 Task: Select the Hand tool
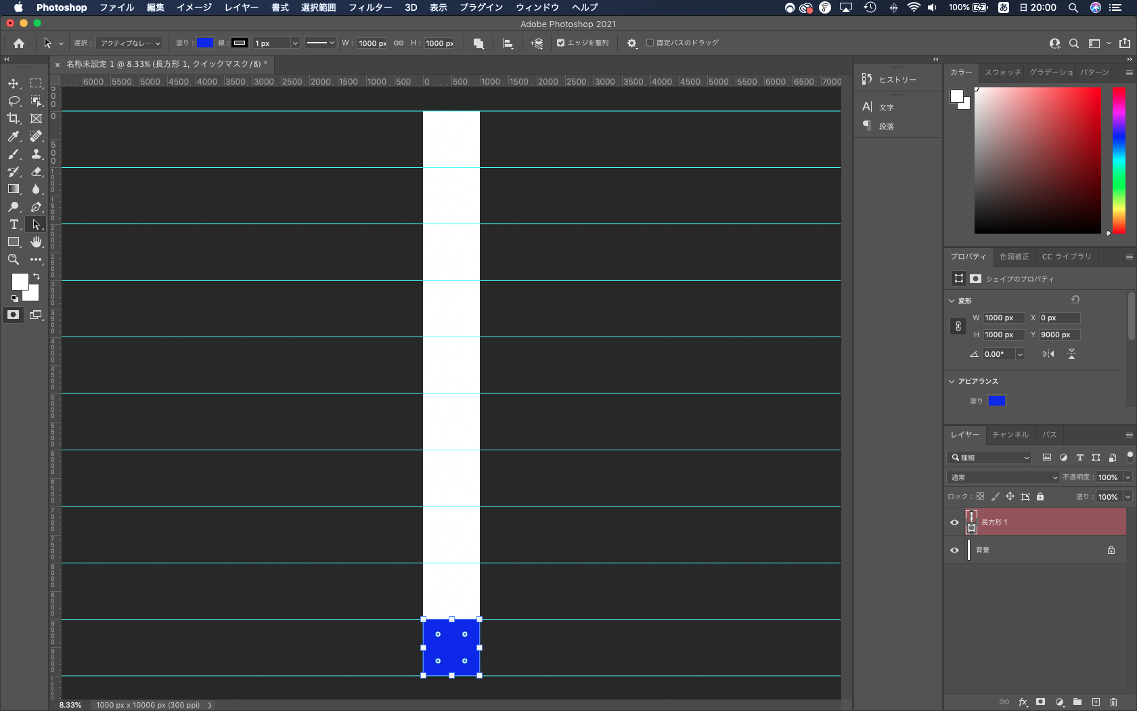coord(36,242)
